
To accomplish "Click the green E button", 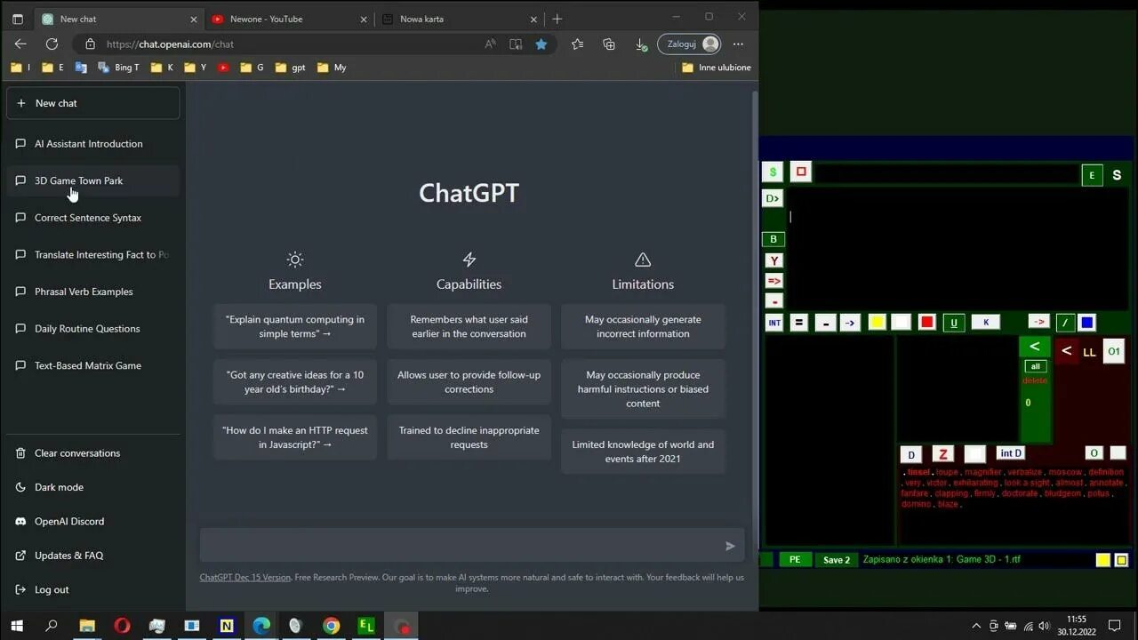I will (x=1092, y=175).
